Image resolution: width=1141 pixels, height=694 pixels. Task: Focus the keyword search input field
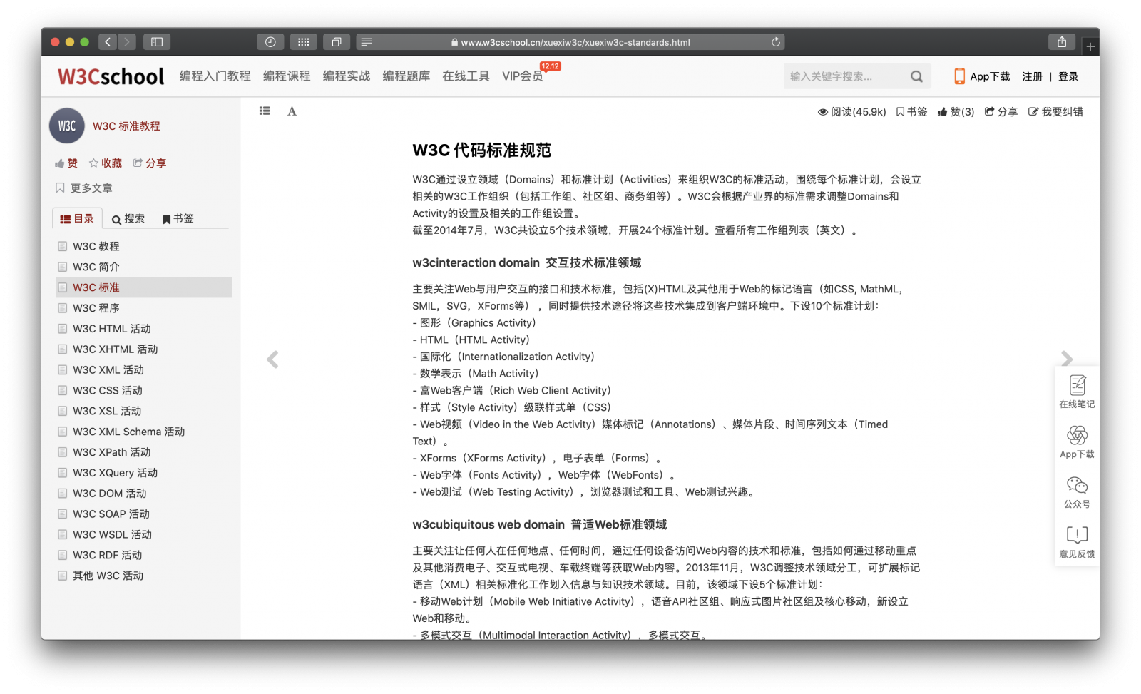846,76
